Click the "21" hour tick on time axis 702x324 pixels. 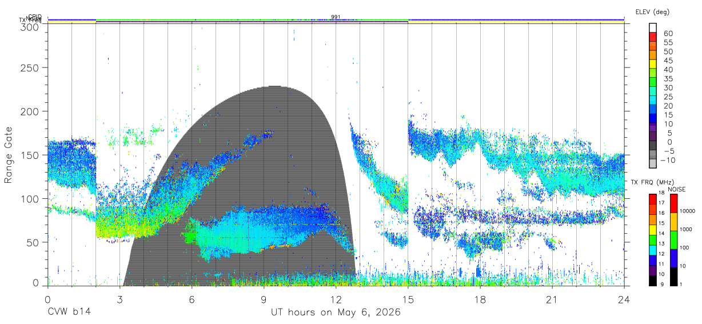pos(552,299)
